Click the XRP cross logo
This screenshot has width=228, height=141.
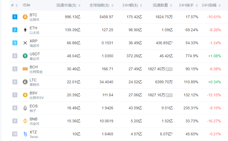25,43
